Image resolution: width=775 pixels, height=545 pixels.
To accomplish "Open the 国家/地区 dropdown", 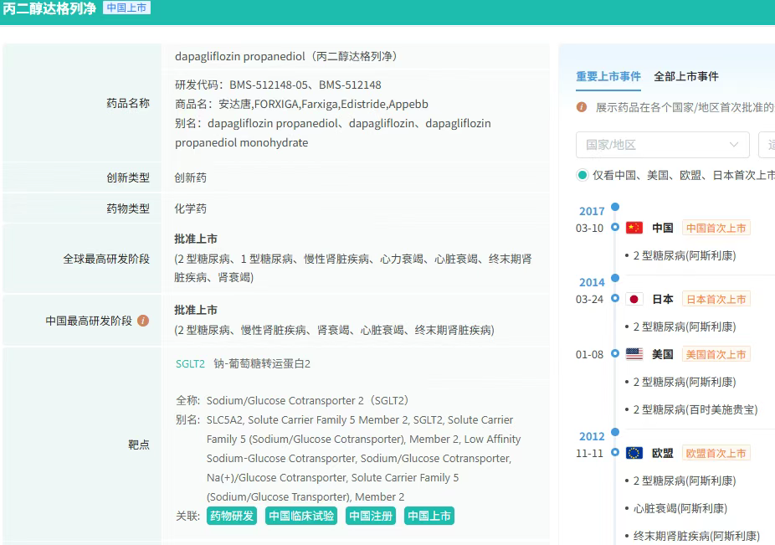I will 662,145.
